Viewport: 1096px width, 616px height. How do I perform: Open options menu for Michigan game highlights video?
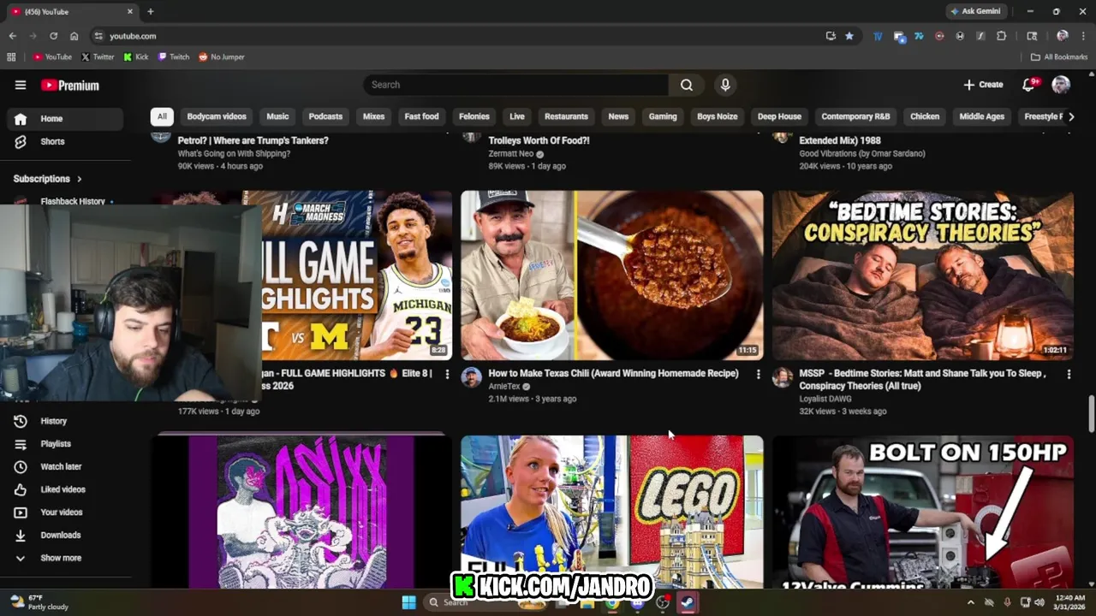tap(447, 374)
